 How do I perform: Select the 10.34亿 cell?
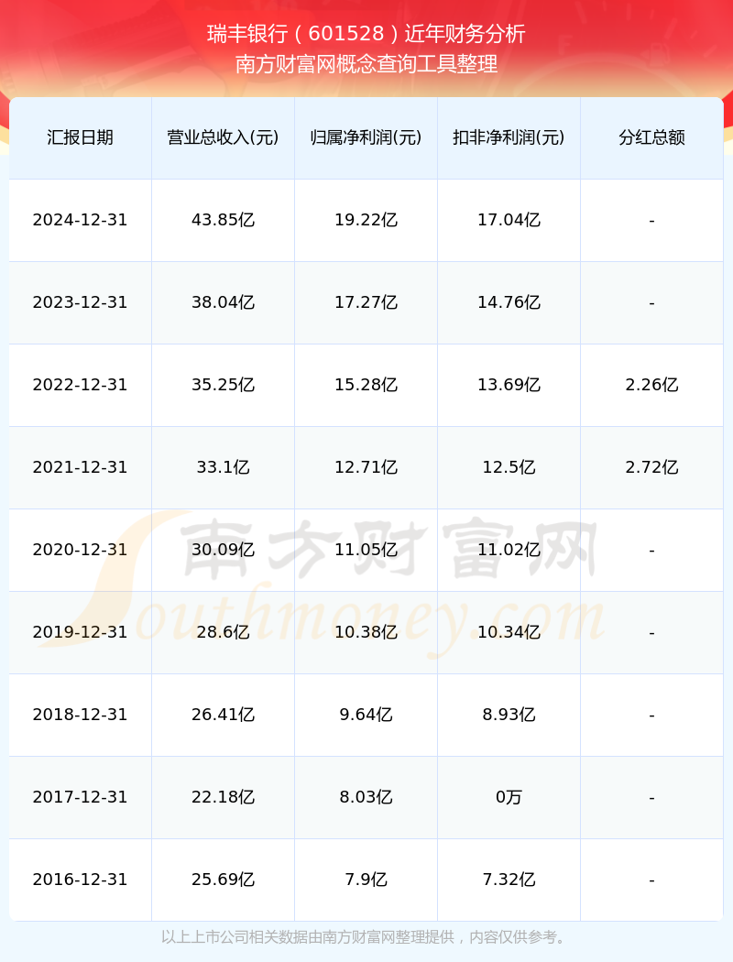509,632
